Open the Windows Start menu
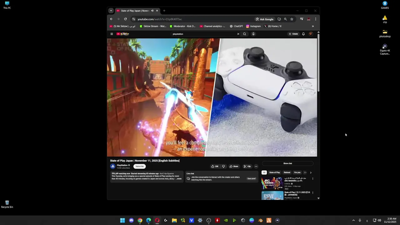Viewport: 400px width, 225px height. pyautogui.click(x=122, y=220)
